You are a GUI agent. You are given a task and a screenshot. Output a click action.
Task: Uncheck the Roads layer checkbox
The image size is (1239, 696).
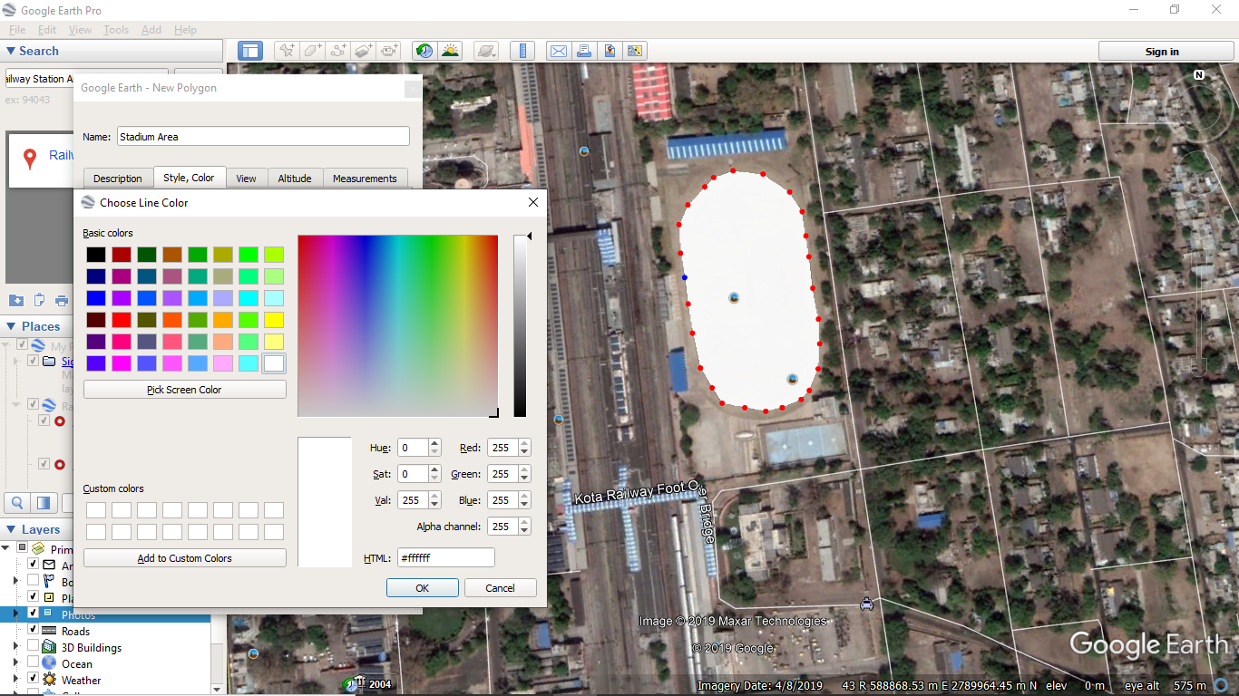tap(34, 631)
